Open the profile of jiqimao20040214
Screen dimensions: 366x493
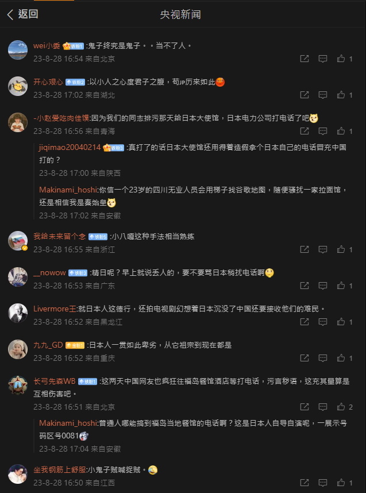70,148
